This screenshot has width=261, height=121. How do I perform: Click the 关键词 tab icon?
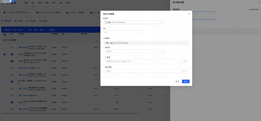40,21
